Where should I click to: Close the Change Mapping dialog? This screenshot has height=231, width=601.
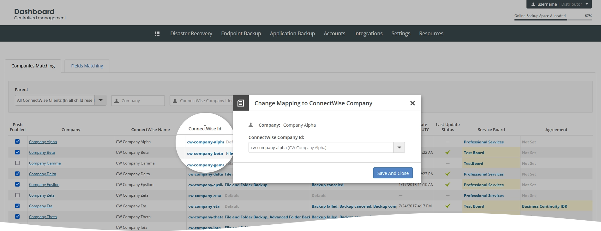[412, 103]
